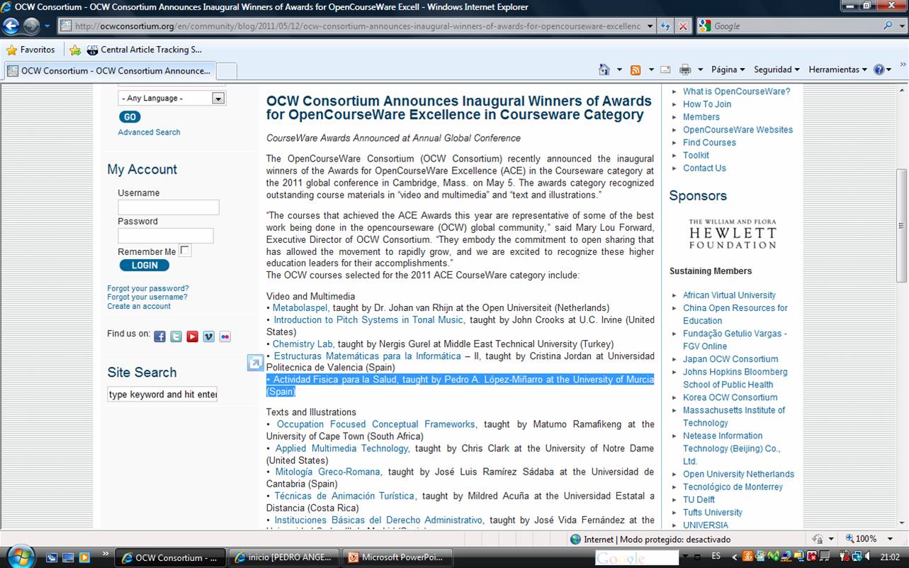909x568 pixels.
Task: Switch to Microsoft PowerPoint in taskbar
Action: [x=397, y=557]
